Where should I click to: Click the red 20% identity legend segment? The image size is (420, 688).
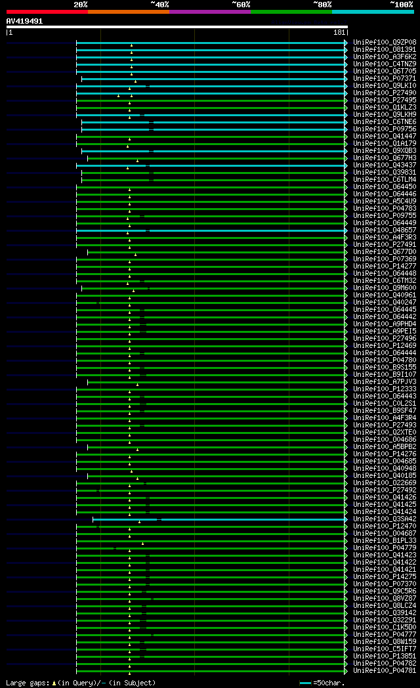pyautogui.click(x=47, y=12)
